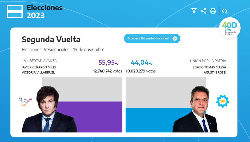This screenshot has height=142, width=250.
Task: Click the share icon in header
Action: (203, 11)
